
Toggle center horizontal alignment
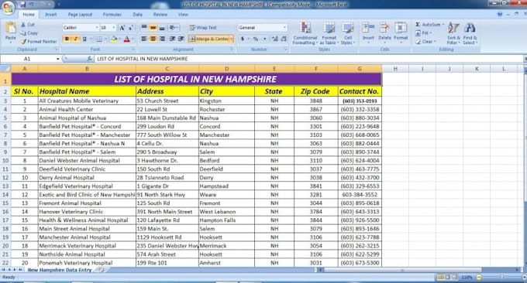coord(153,39)
